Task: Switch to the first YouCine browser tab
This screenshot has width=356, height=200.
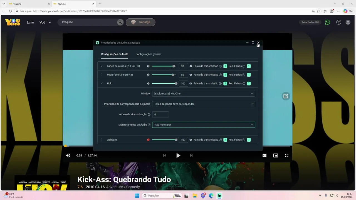Action: [x=29, y=4]
